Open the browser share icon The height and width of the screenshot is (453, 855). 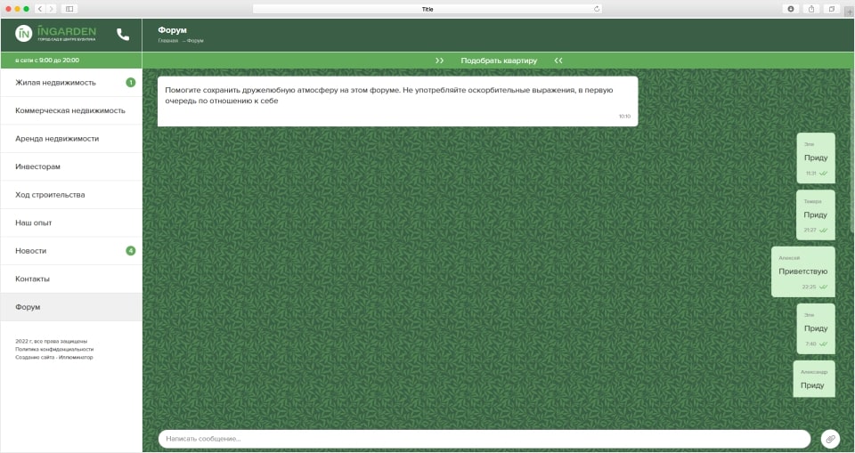tap(811, 9)
